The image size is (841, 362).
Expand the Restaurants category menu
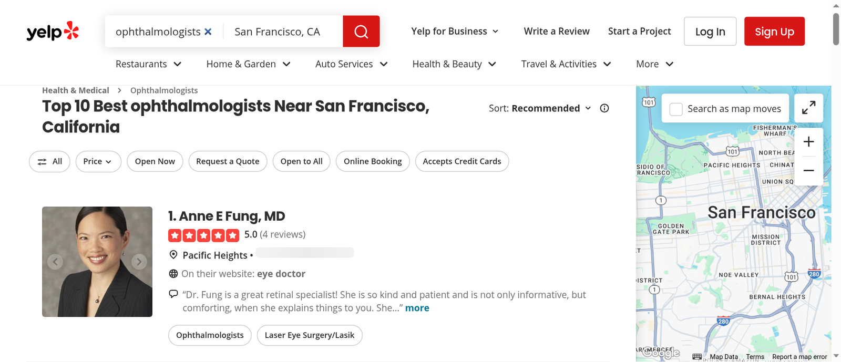(x=149, y=64)
